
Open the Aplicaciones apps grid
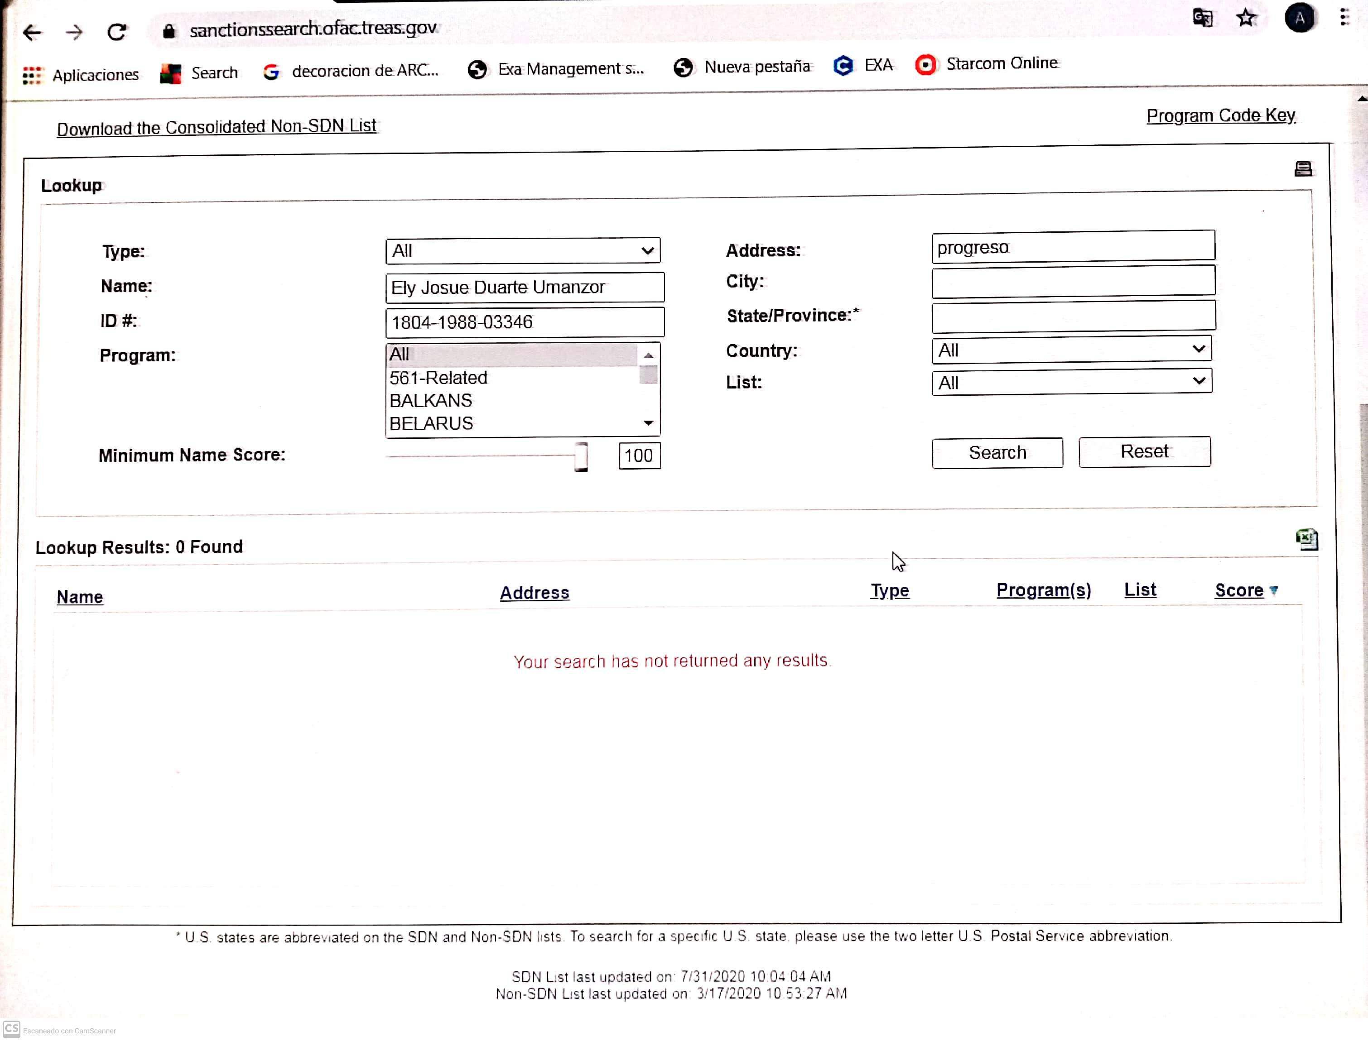(x=32, y=76)
